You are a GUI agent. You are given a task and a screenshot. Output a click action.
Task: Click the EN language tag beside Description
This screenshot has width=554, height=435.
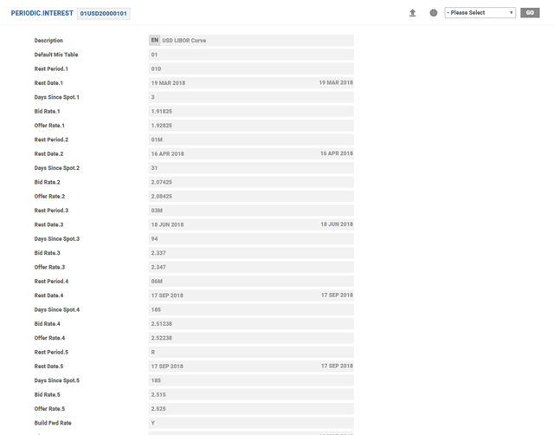(154, 40)
